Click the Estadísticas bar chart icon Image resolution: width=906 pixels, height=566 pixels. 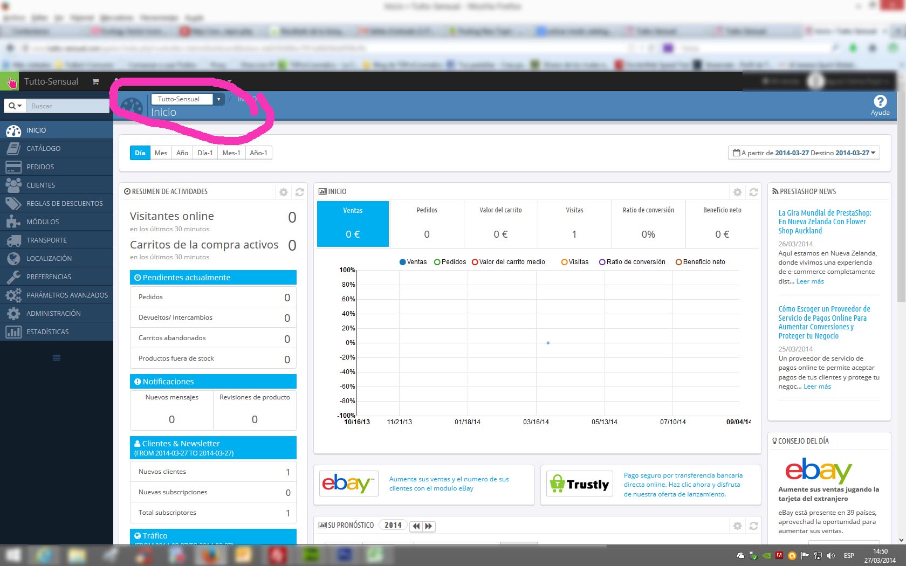[x=13, y=332]
